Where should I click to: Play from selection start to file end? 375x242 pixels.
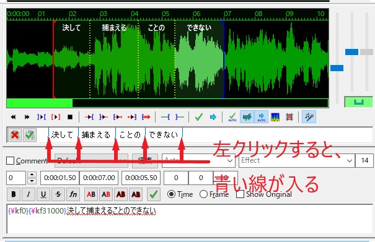click(146, 117)
